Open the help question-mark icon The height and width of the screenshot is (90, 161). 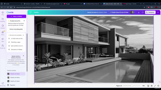tap(158, 86)
